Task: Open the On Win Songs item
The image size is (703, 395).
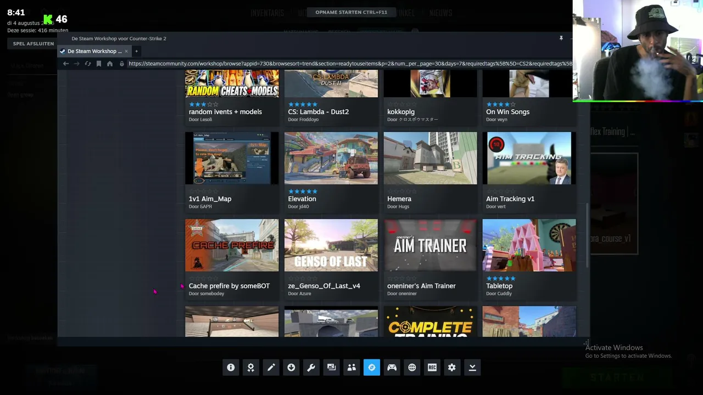Action: 507,111
